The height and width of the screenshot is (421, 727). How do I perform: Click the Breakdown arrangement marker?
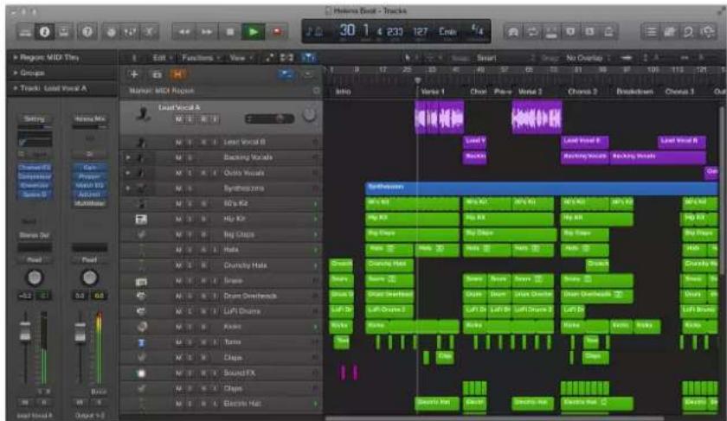(x=634, y=92)
